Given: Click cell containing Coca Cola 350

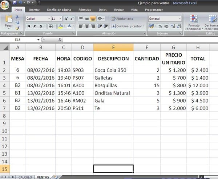Looking at the screenshot, I should [x=113, y=70].
